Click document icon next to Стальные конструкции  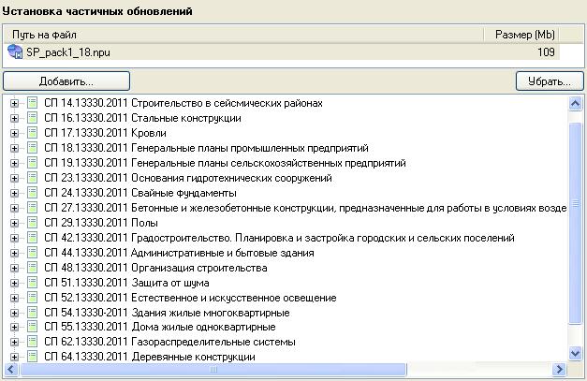[32, 118]
